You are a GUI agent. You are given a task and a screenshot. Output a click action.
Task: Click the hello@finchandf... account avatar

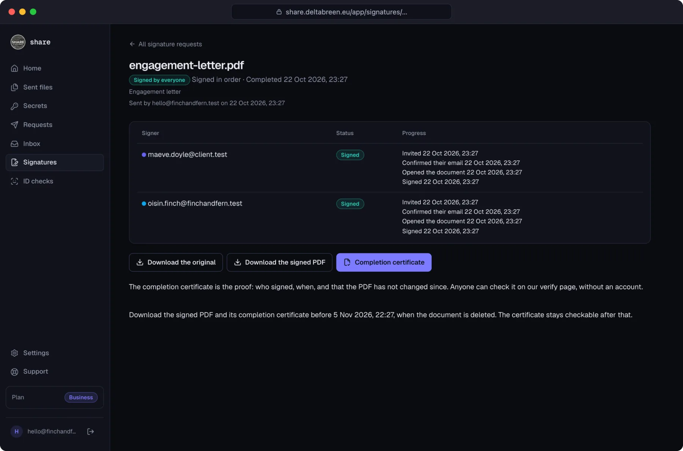tap(16, 431)
